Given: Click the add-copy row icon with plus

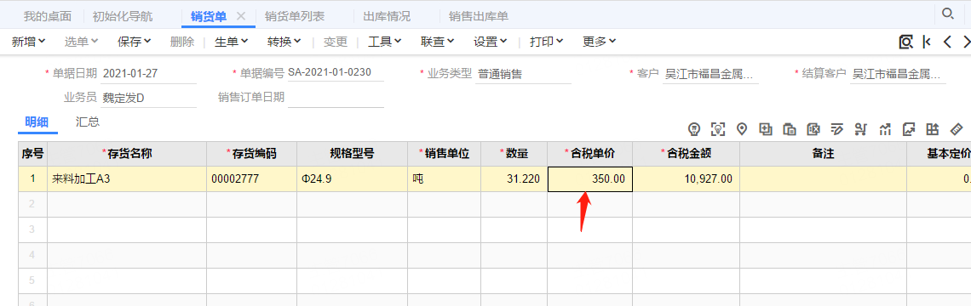Looking at the screenshot, I should tap(766, 129).
